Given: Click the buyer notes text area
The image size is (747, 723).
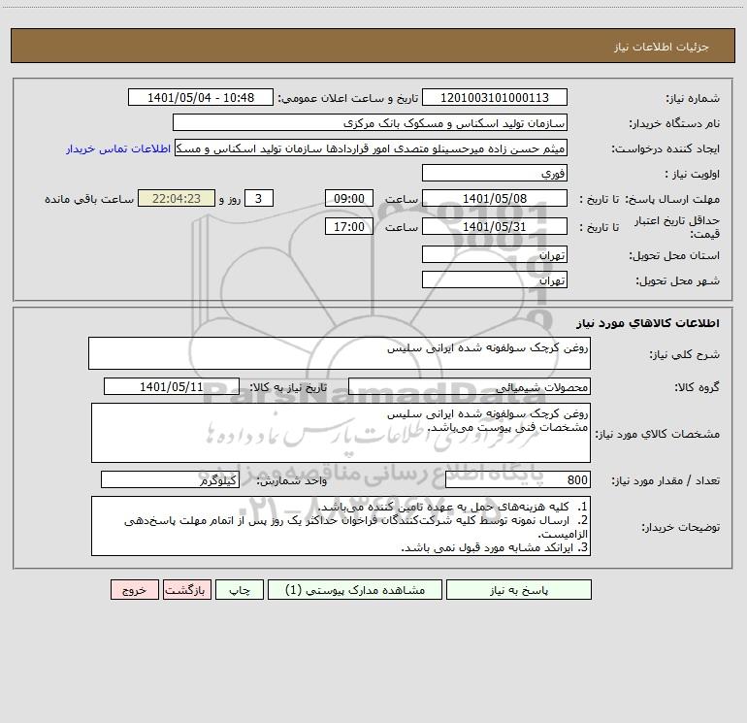Looking at the screenshot, I should tap(341, 526).
